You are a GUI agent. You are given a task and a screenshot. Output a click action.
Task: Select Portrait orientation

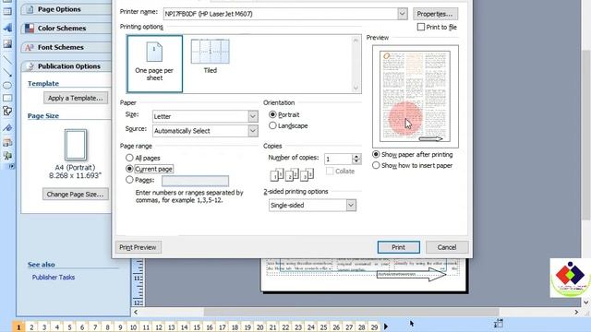click(272, 114)
